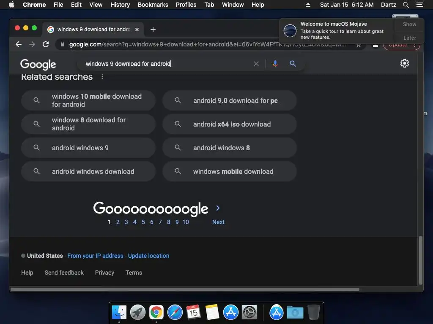Image resolution: width=433 pixels, height=324 pixels.
Task: Start voice search with the microphone icon
Action: pos(275,64)
